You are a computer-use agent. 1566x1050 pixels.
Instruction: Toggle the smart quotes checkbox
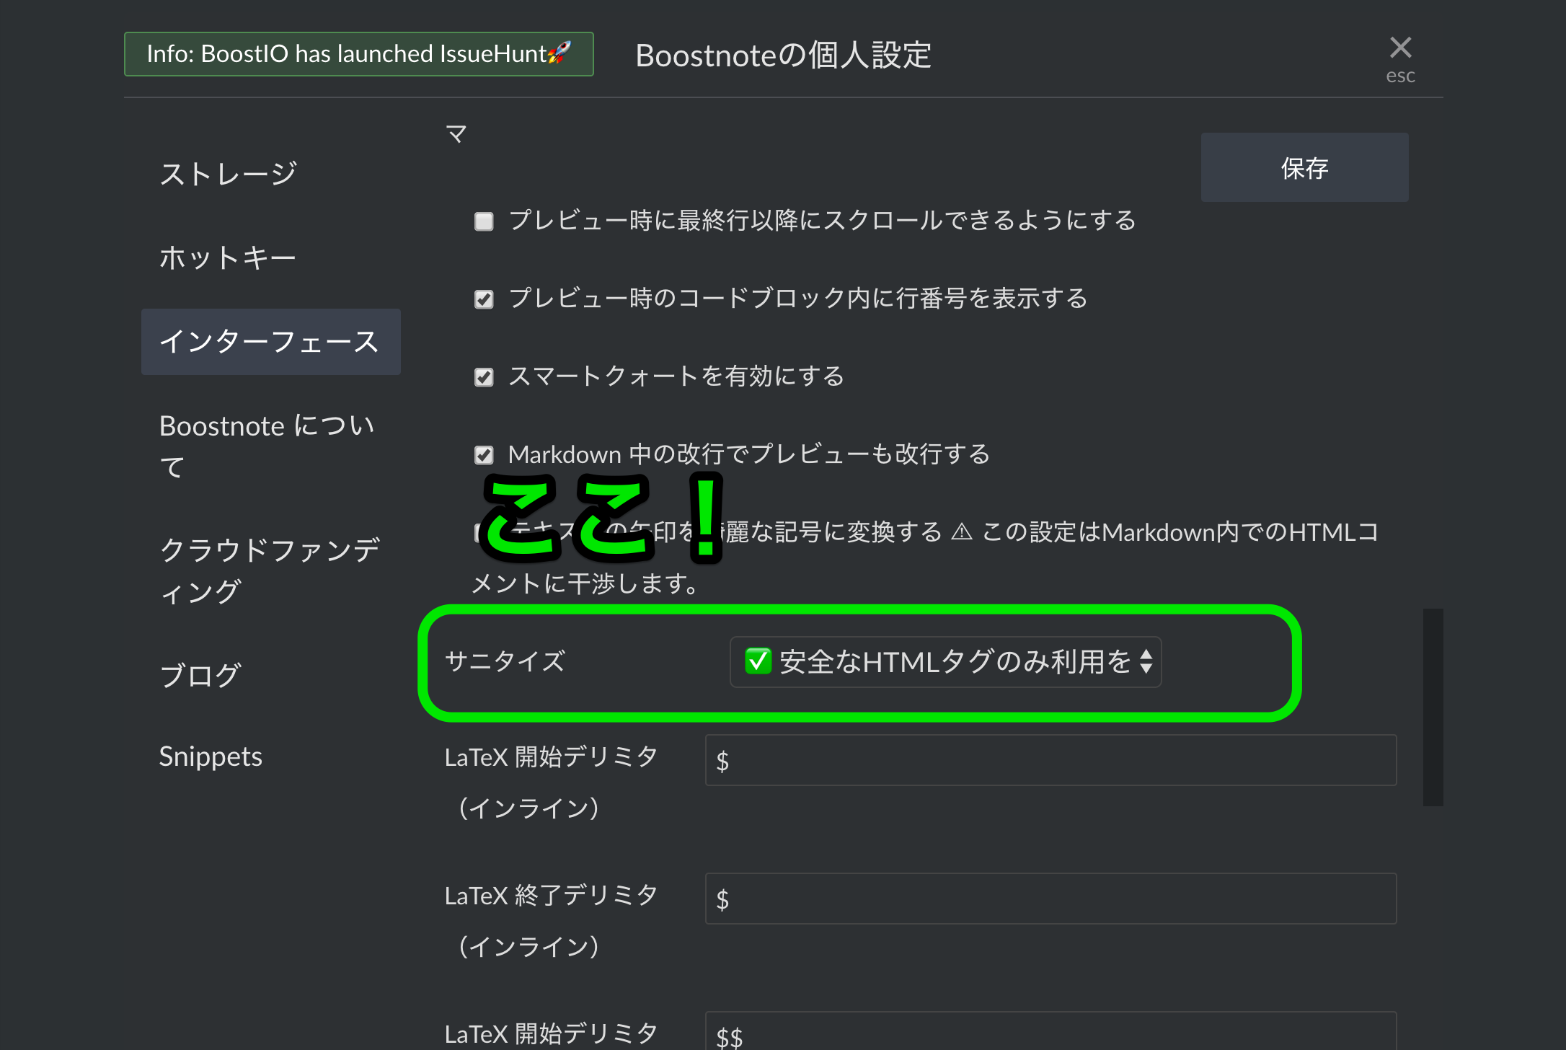click(x=484, y=376)
